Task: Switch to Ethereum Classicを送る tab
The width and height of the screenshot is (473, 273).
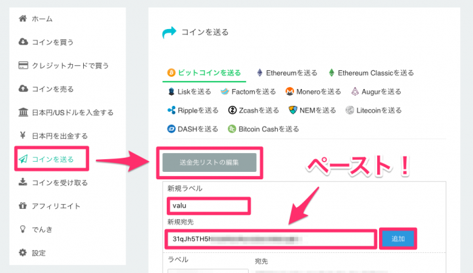Action: click(371, 73)
